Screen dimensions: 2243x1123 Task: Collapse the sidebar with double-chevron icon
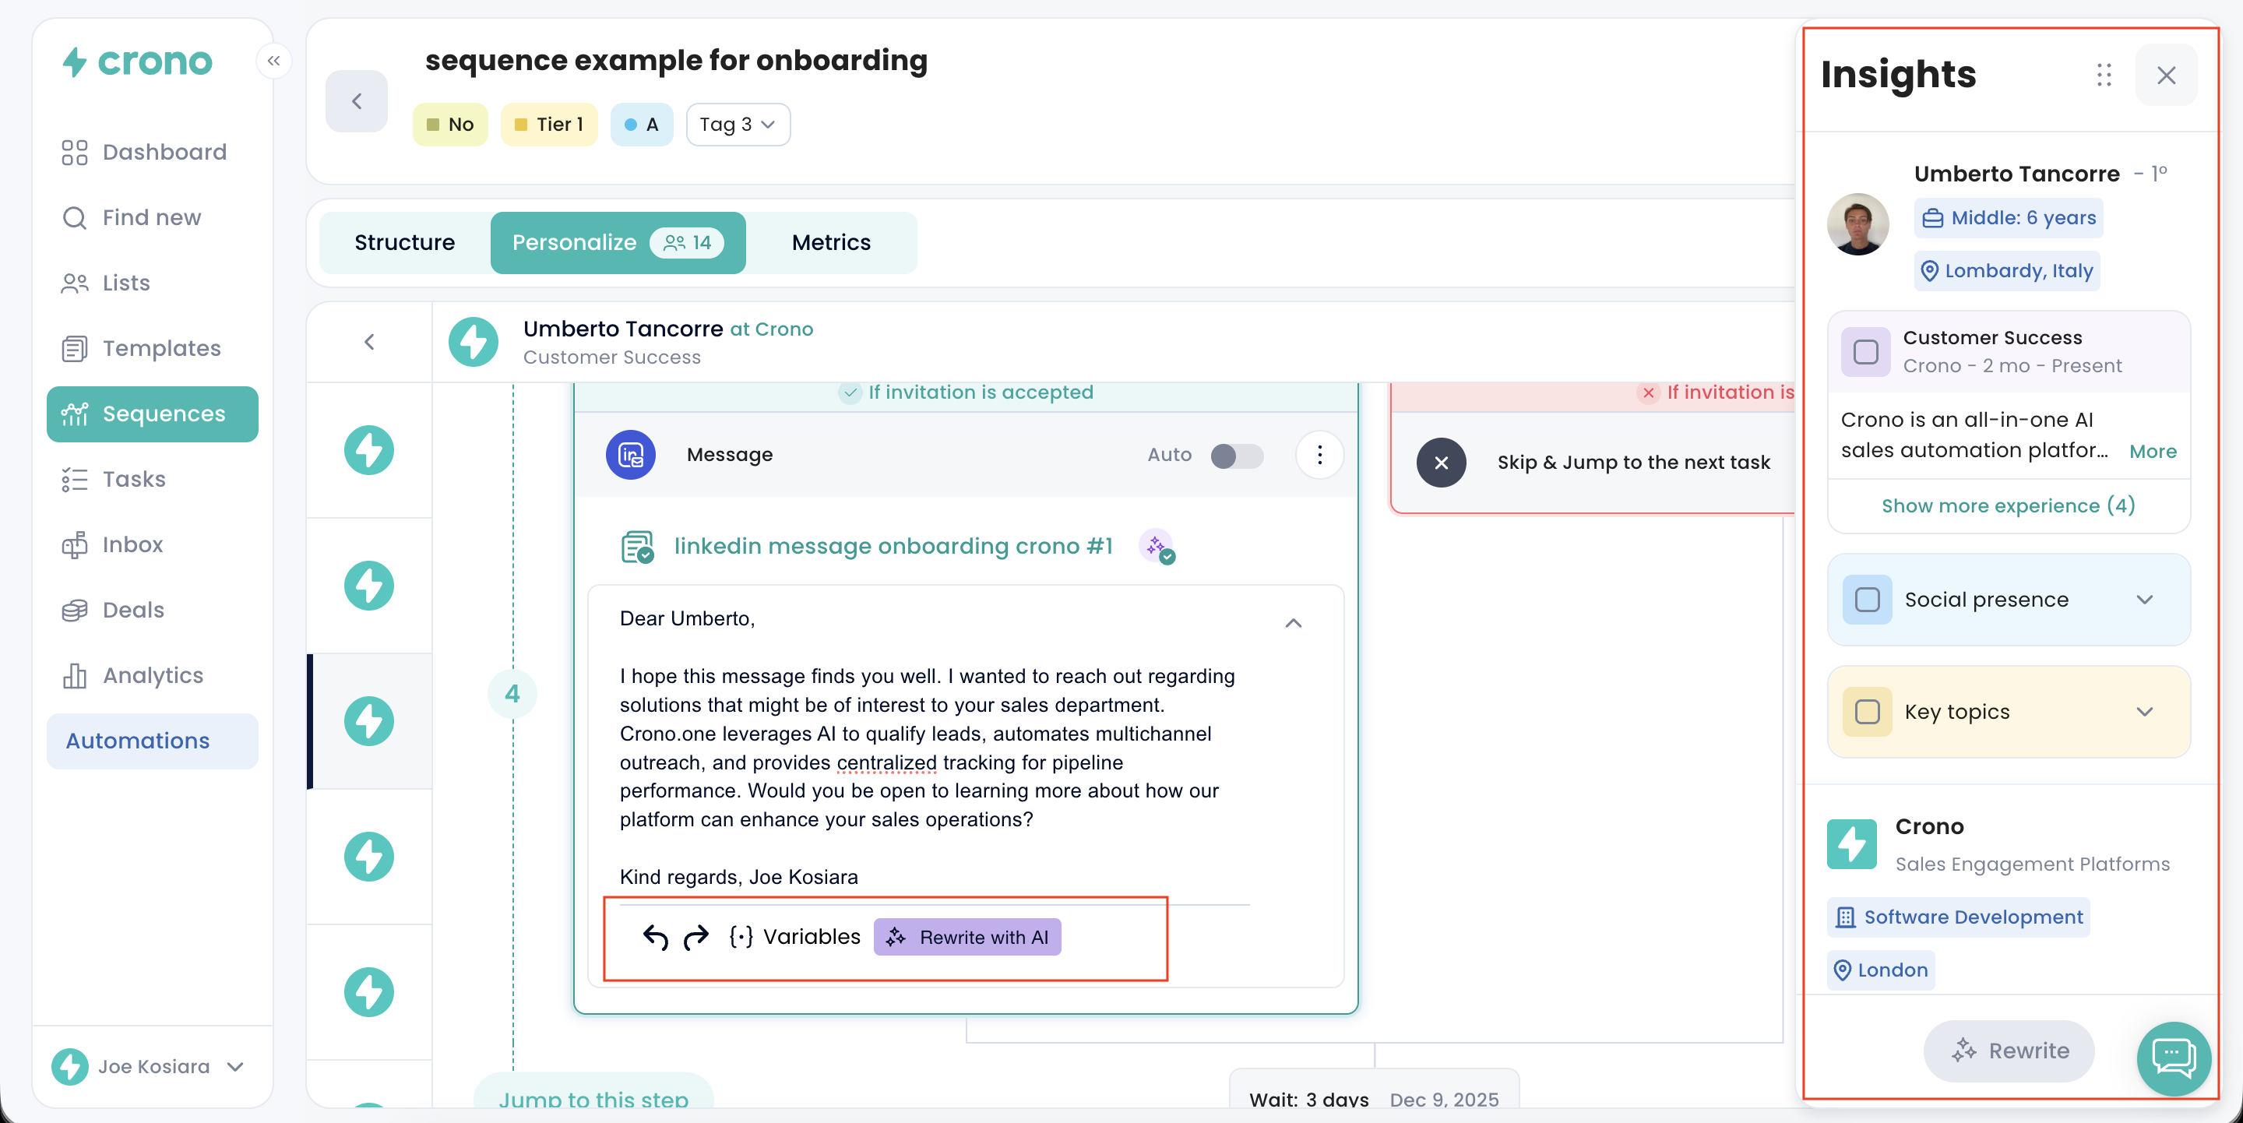pyautogui.click(x=273, y=61)
